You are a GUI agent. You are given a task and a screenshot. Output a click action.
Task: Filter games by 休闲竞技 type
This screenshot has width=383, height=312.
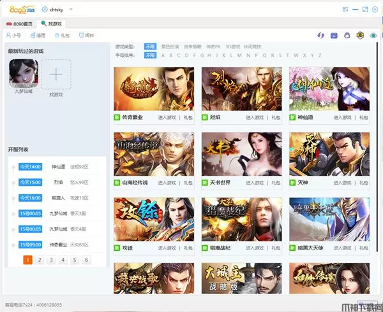252,46
